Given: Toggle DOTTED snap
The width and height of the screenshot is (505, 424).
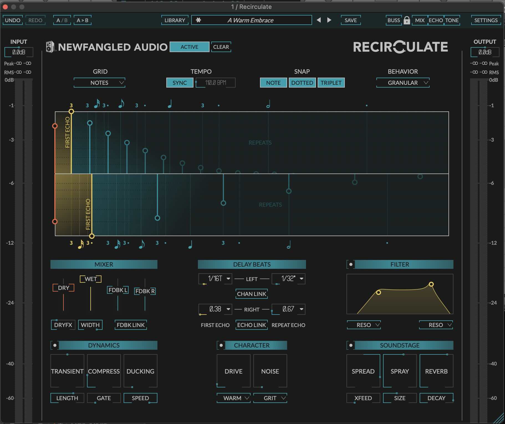Looking at the screenshot, I should [x=302, y=83].
